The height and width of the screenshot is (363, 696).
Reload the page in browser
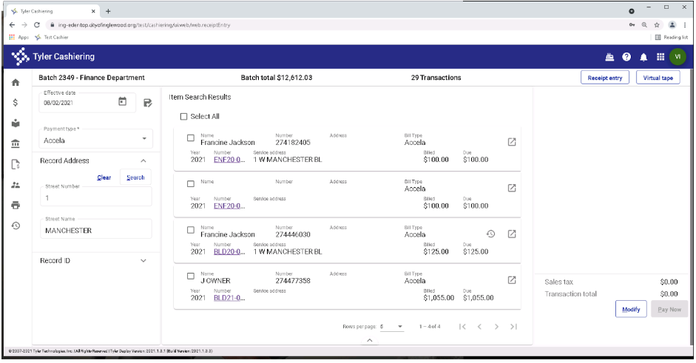(37, 25)
